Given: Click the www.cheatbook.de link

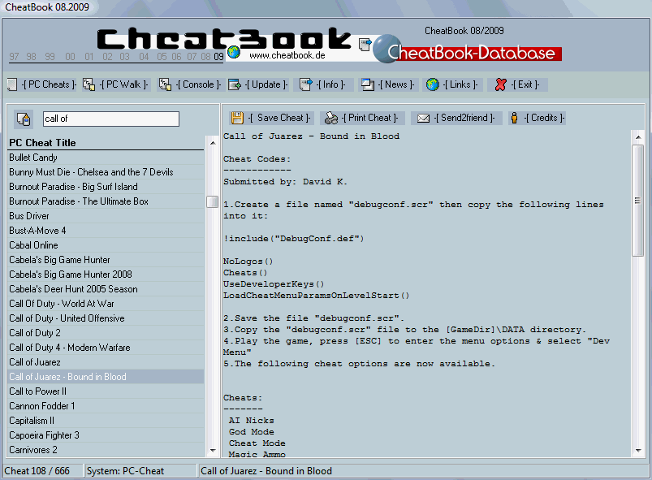Looking at the screenshot, I should coord(287,55).
